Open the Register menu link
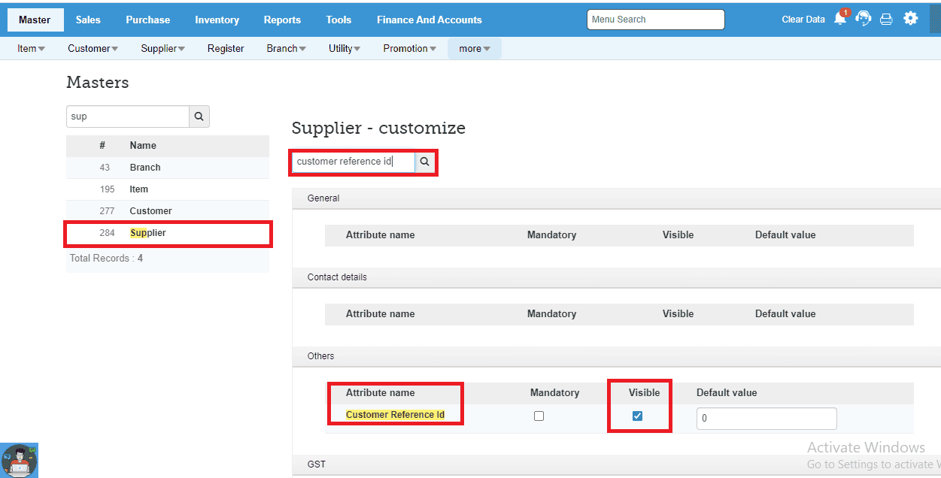 (x=226, y=49)
